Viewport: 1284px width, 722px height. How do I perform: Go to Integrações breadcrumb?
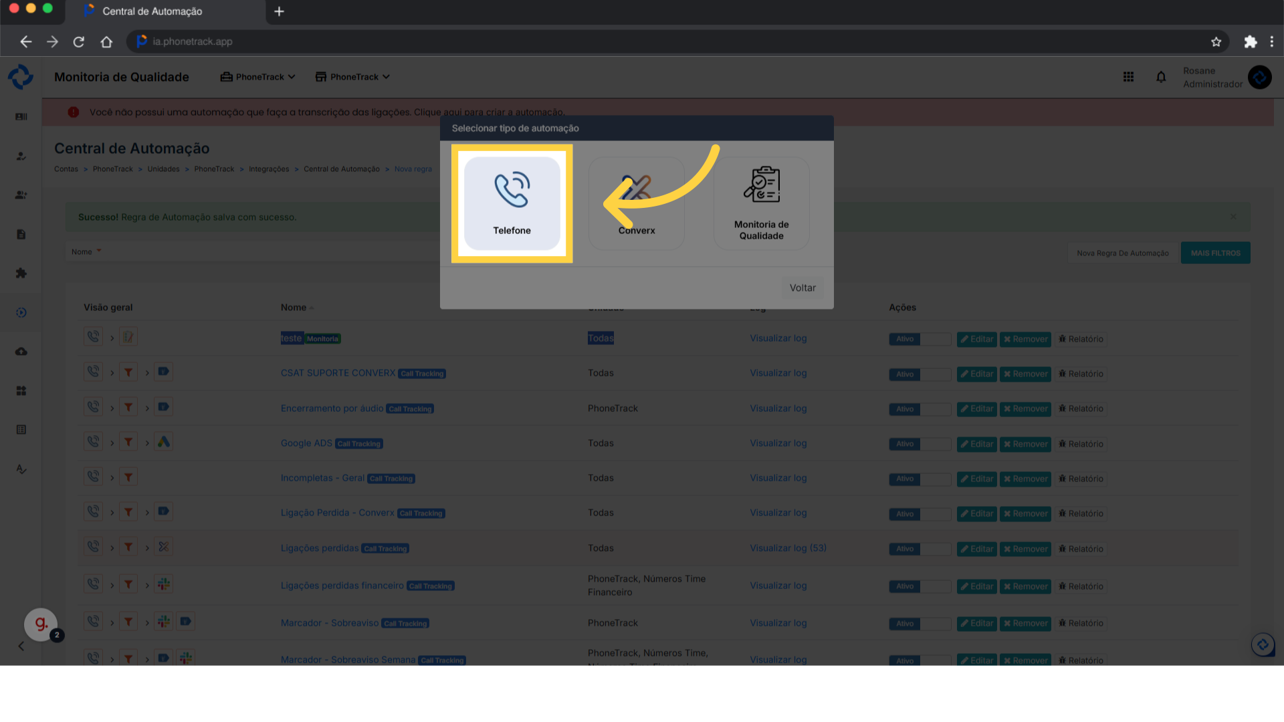pos(269,169)
